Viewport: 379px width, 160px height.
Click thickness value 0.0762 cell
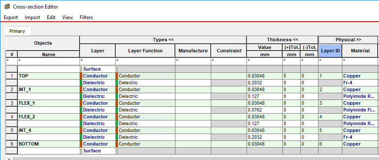[264, 110]
